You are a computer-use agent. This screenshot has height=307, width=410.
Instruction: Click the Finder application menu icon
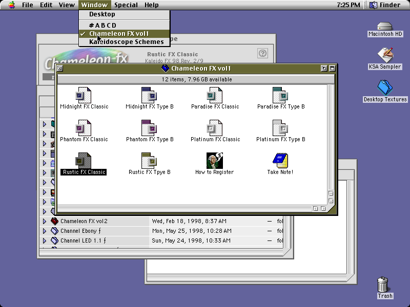pyautogui.click(x=373, y=5)
